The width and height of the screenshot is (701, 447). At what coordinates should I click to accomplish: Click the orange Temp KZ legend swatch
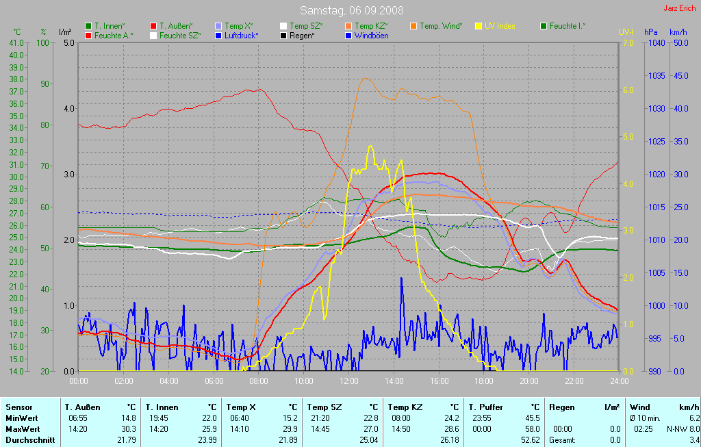pos(348,27)
